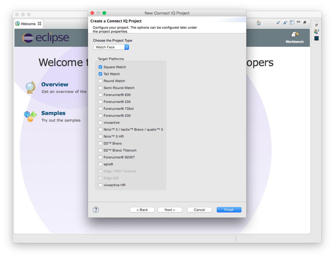Viewport: 334px width, 258px height.
Task: Click 'Choose the Project Type' label
Action: pos(113,40)
